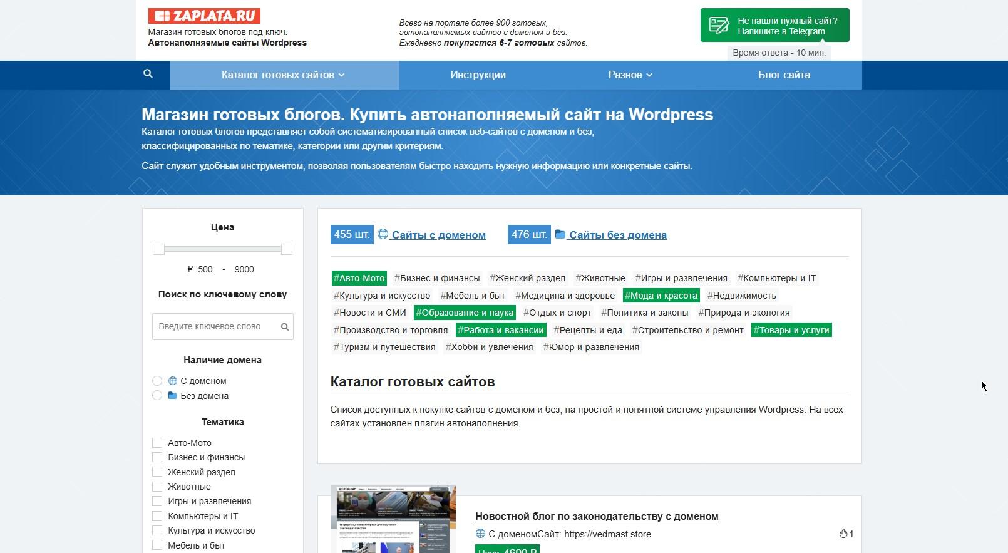The width and height of the screenshot is (1008, 553).
Task: Click the ZAPLATA.RU logo
Action: point(204,16)
